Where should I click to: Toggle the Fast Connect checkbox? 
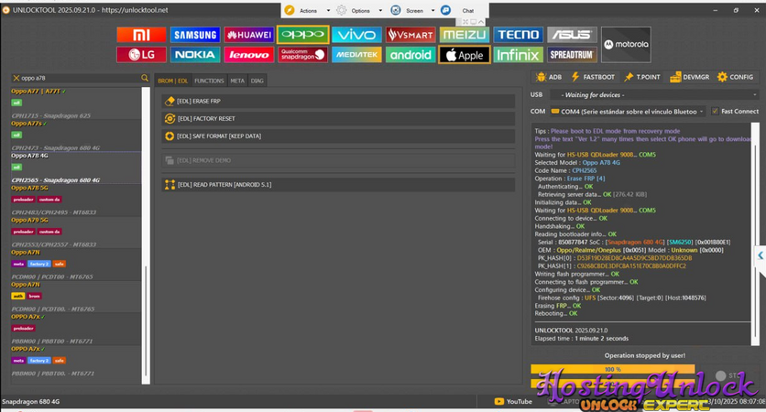coord(716,112)
